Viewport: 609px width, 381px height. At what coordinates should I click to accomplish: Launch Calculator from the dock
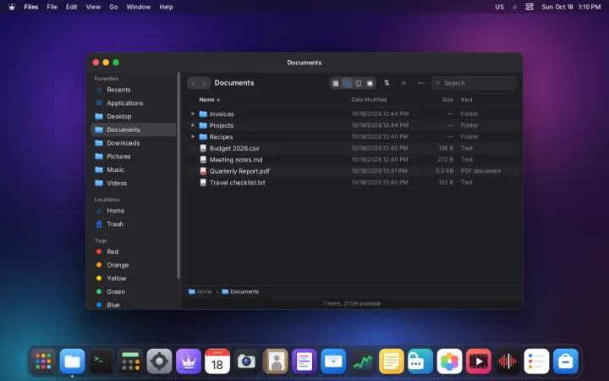130,362
